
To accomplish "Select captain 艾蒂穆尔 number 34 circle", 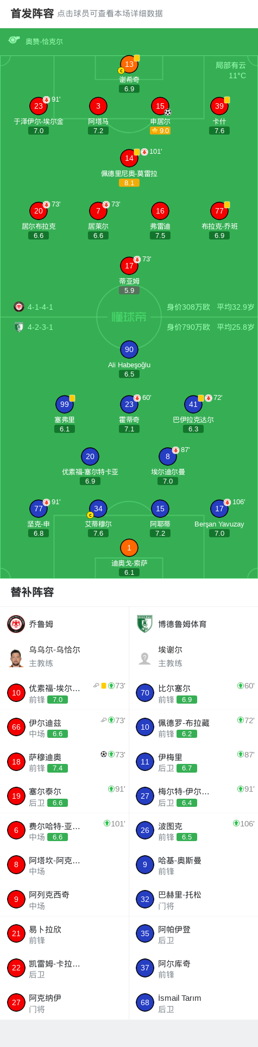I will coord(98,509).
